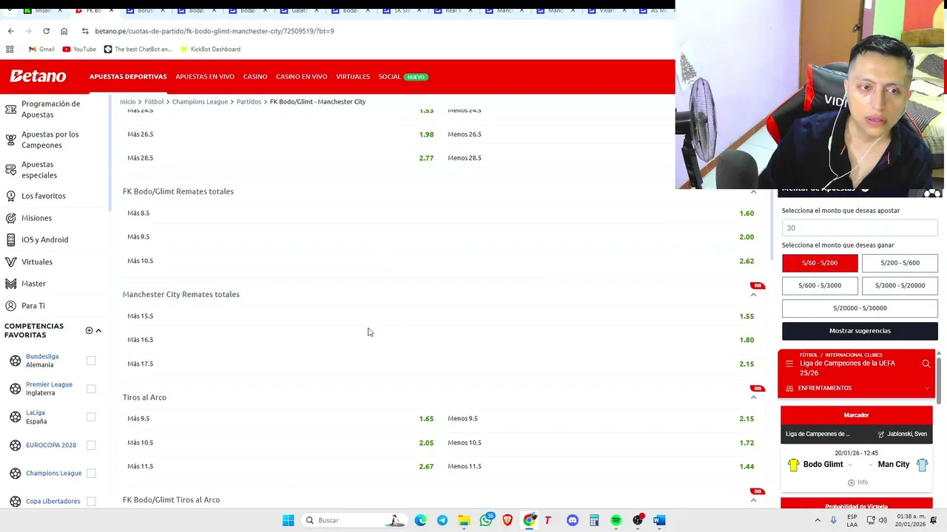Open Apuestas en Vivo tab
This screenshot has height=532, width=947.
point(205,77)
